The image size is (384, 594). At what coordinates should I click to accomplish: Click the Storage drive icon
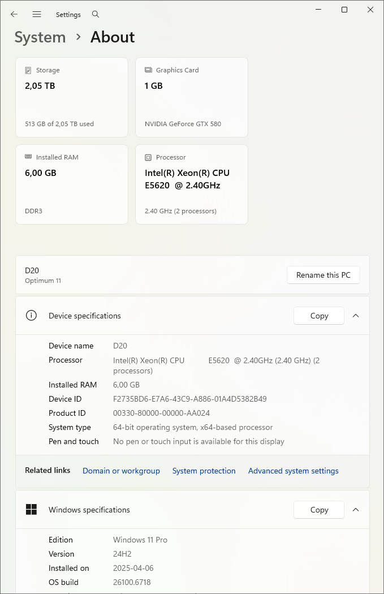coord(28,70)
